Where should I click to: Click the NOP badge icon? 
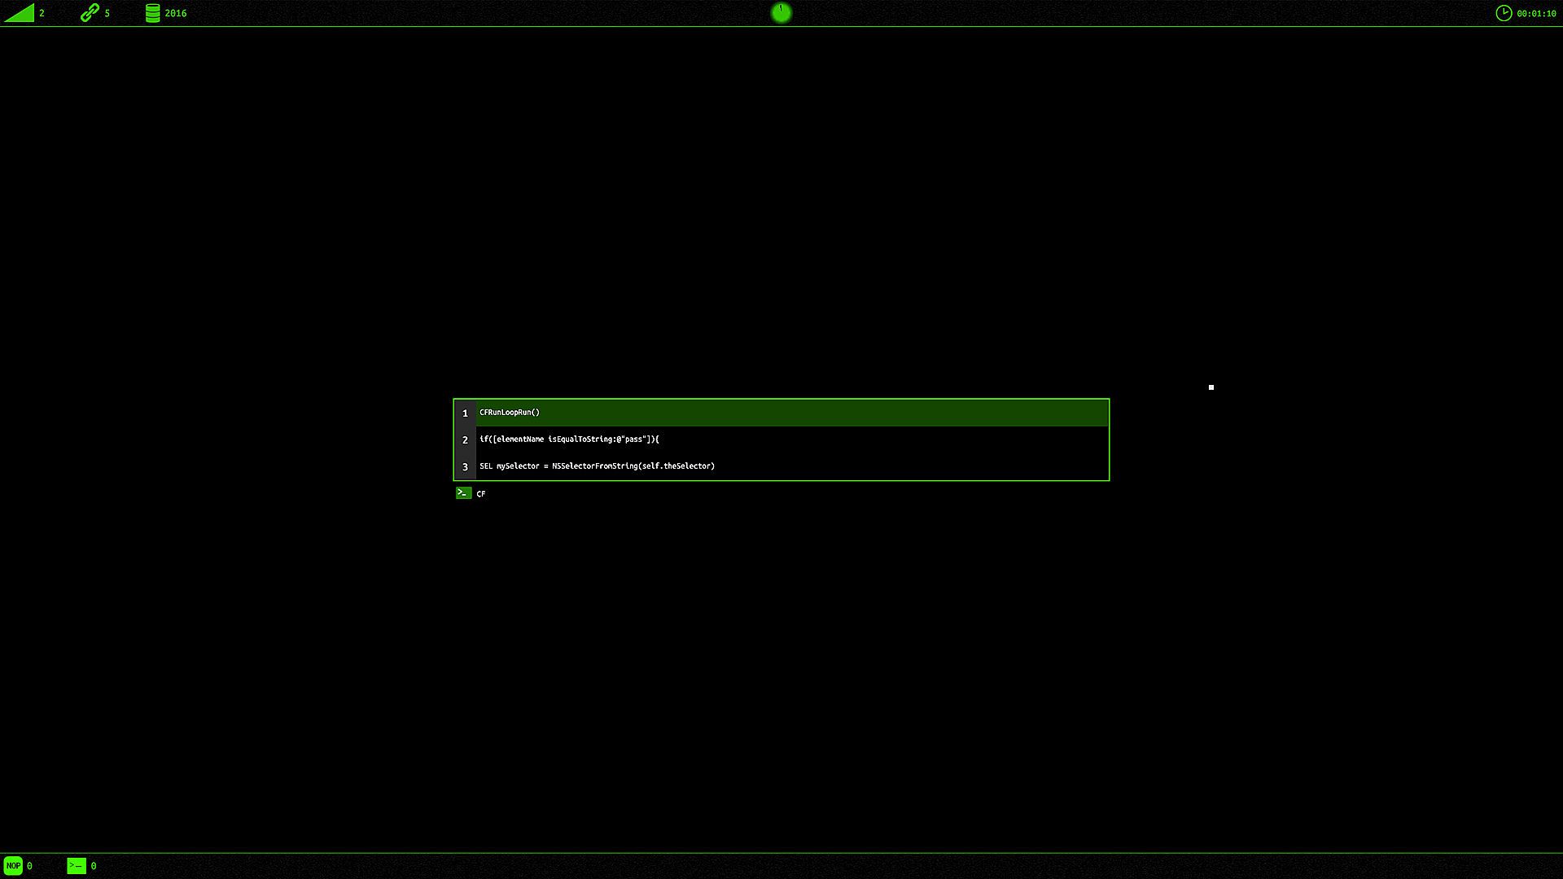tap(13, 866)
